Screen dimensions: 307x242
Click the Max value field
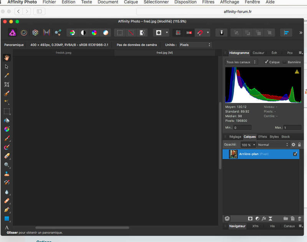(x=292, y=128)
